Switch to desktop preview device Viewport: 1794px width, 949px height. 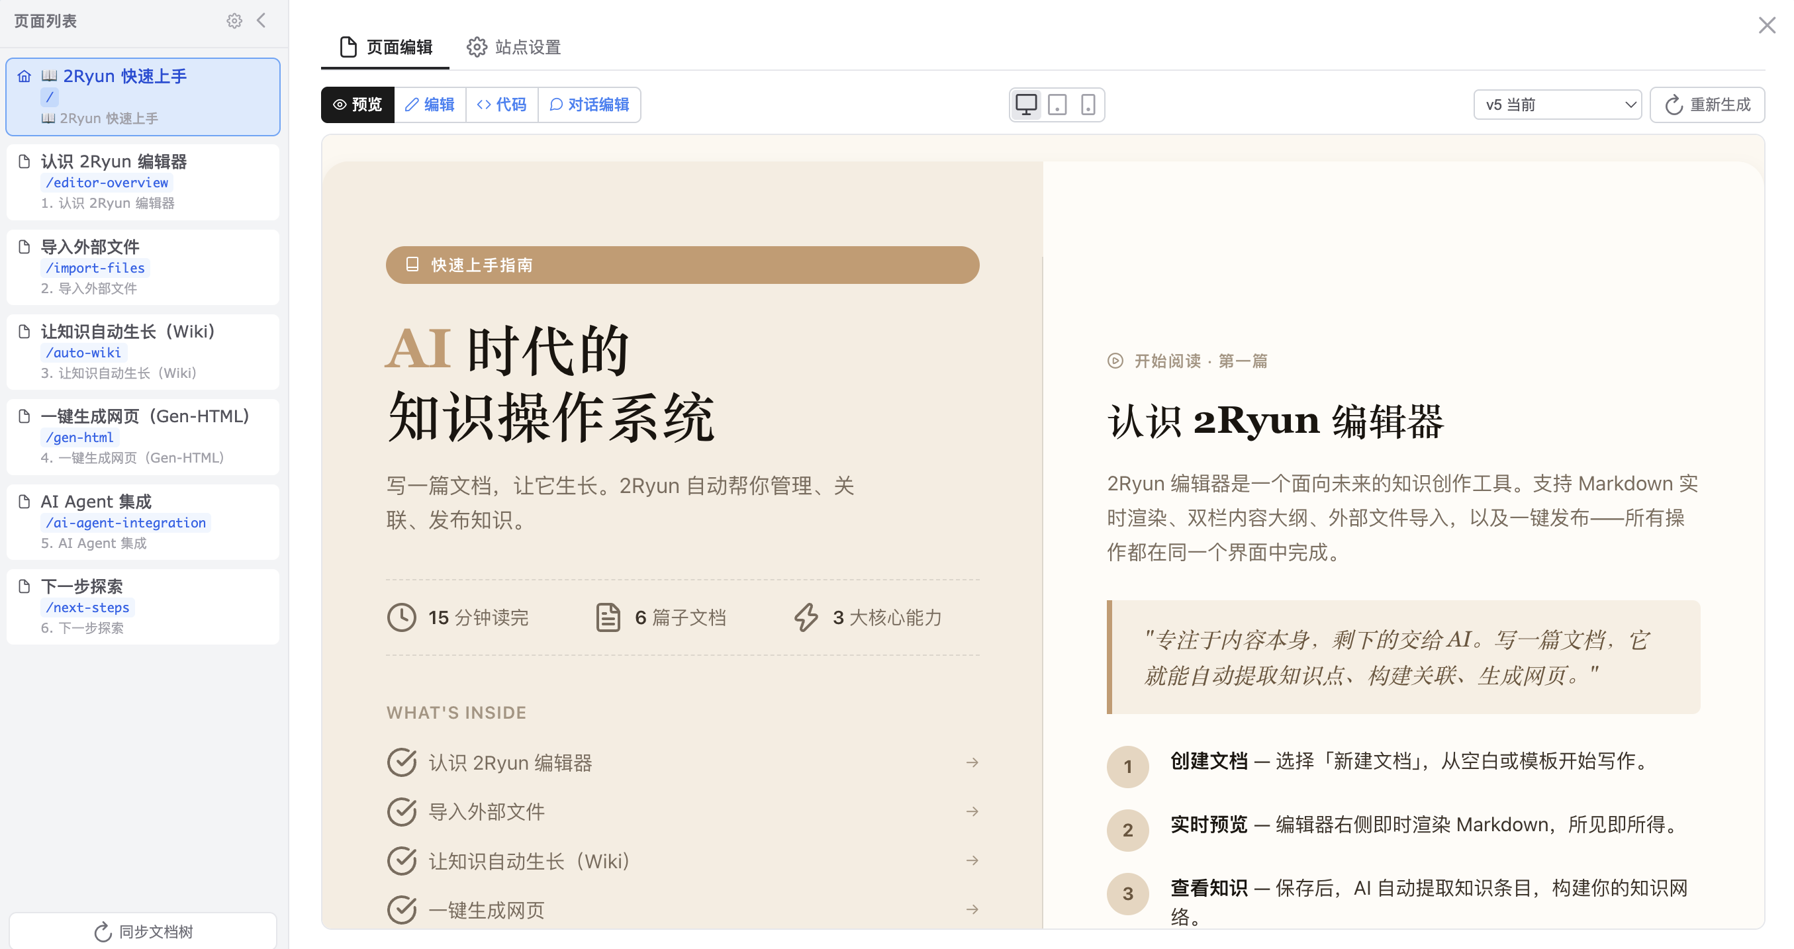pyautogui.click(x=1026, y=105)
